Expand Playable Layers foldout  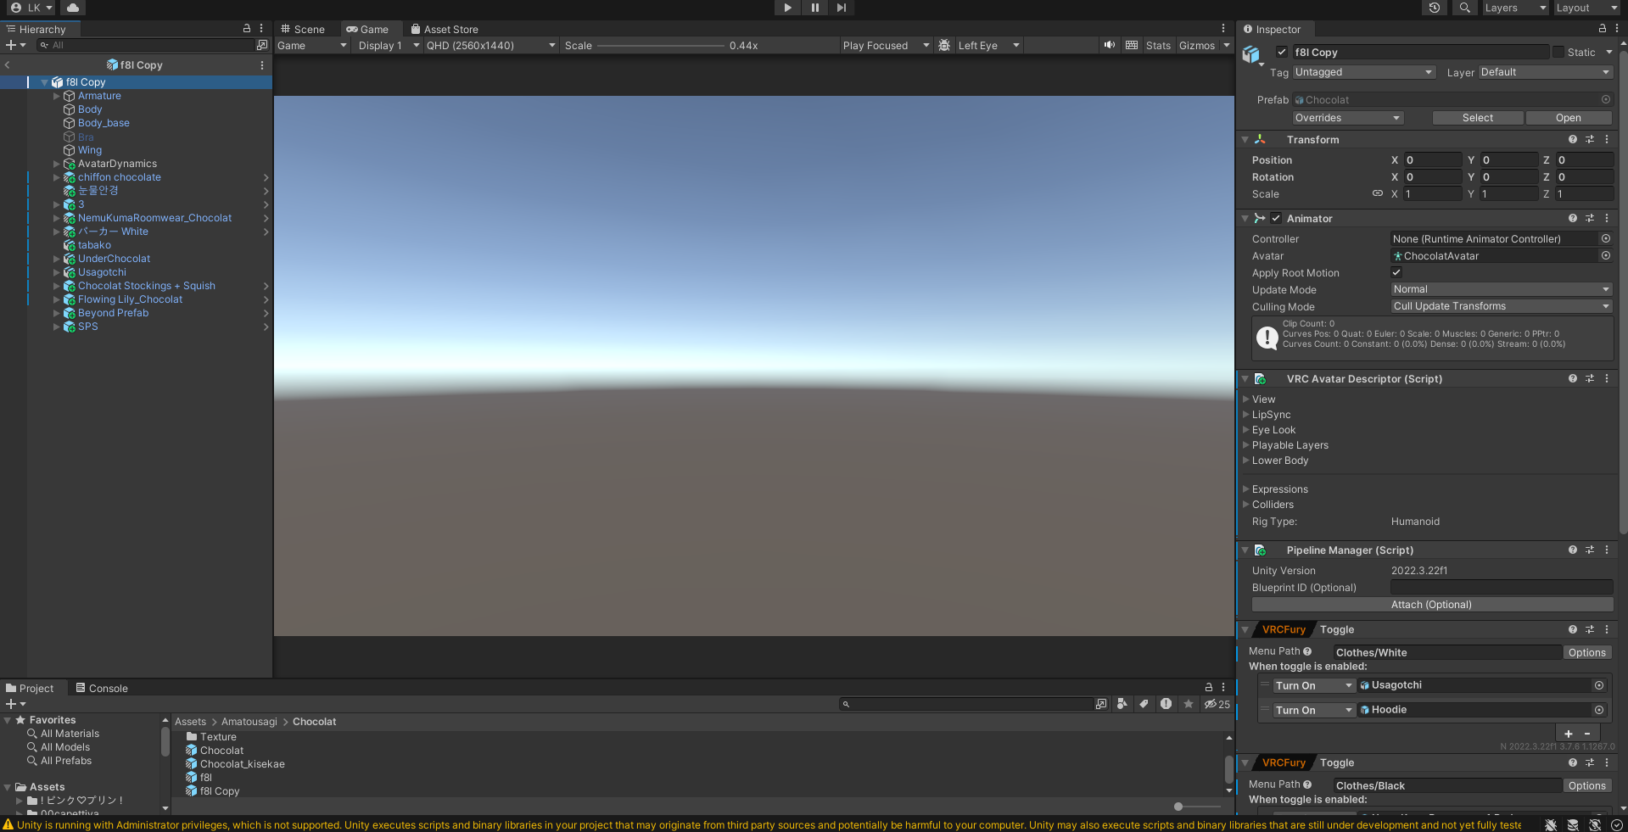[1246, 444]
